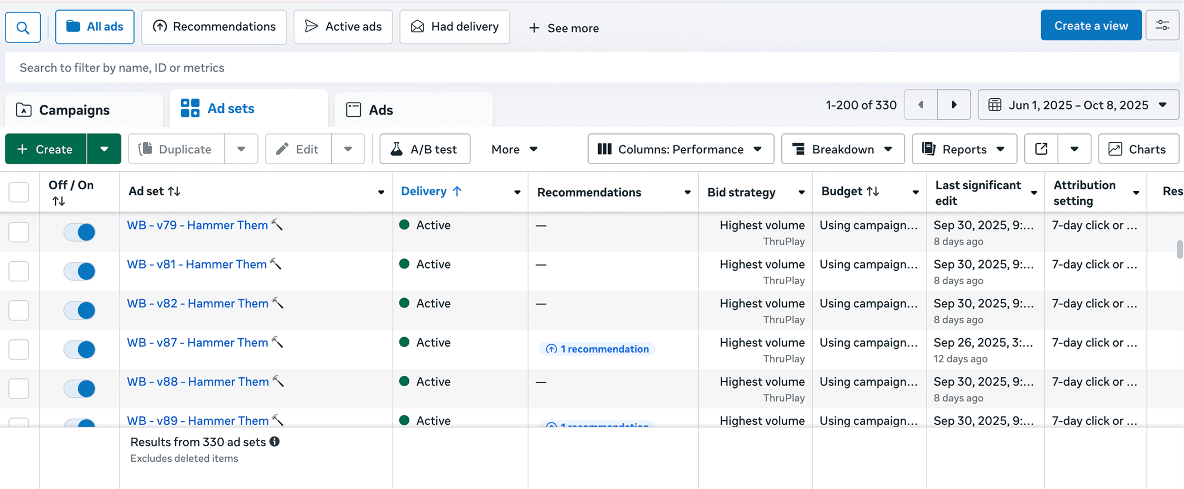
Task: Open WB - v87 - Hammer Them ad set
Action: pos(197,343)
